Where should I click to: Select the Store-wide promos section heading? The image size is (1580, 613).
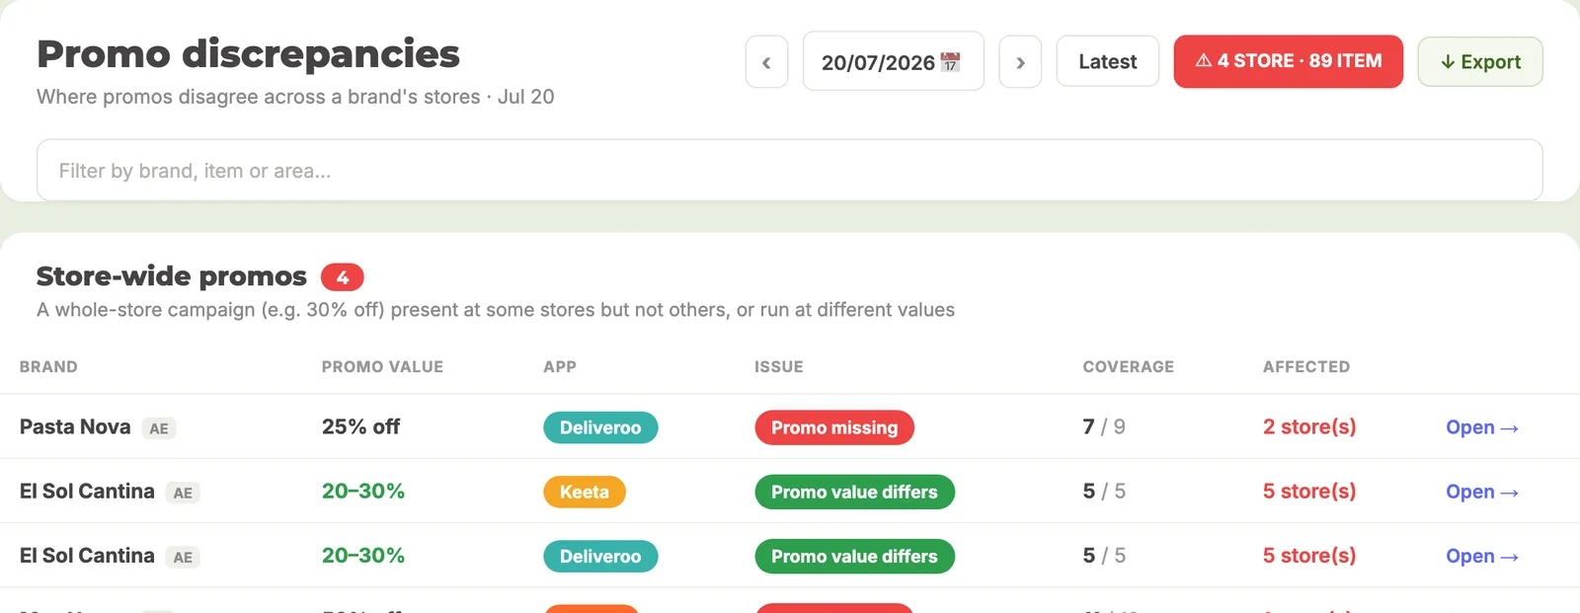click(x=172, y=276)
